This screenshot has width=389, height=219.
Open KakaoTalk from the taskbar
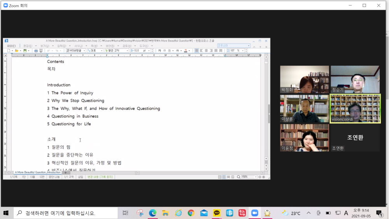pyautogui.click(x=217, y=213)
